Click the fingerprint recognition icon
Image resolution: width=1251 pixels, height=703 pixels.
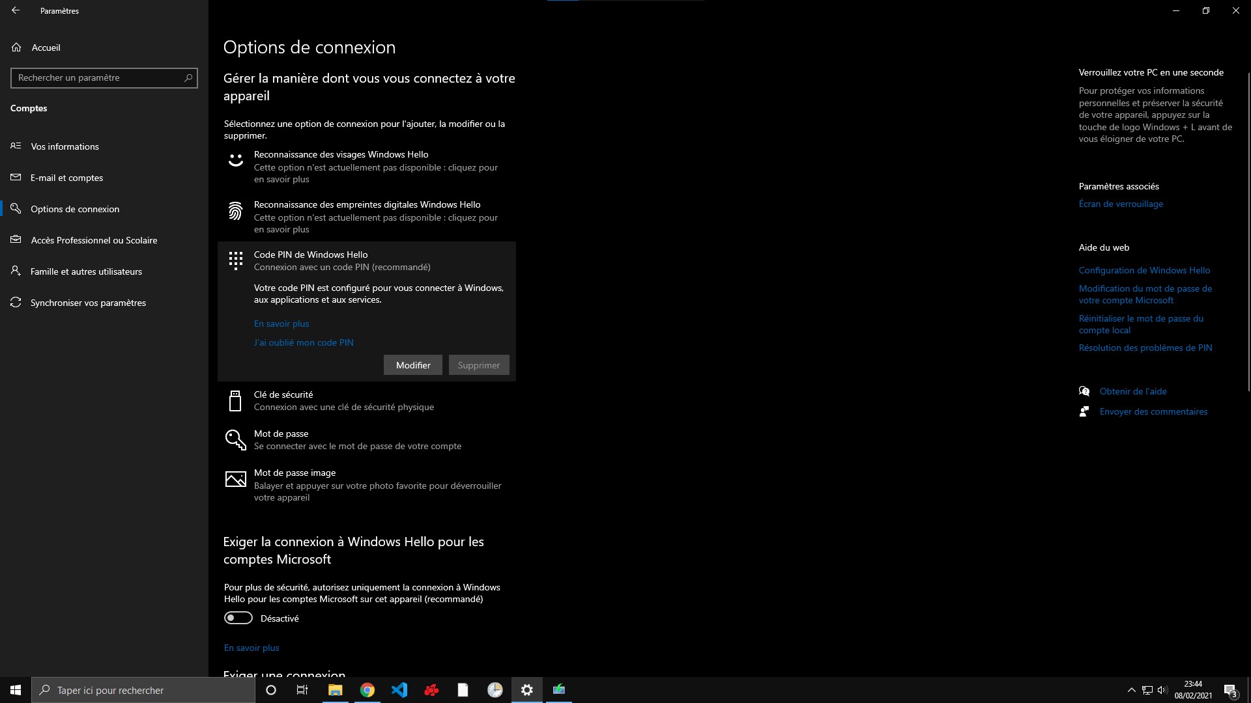click(235, 210)
